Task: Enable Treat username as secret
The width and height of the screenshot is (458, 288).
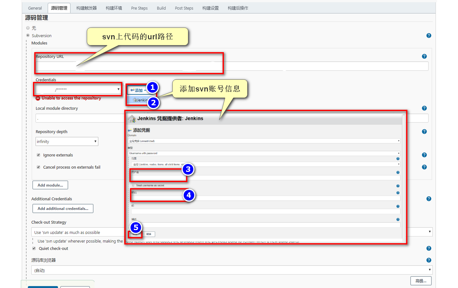Action: click(x=133, y=185)
